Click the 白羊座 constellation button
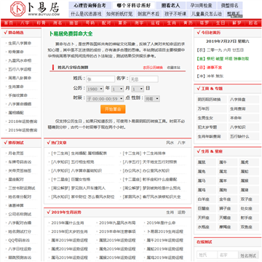 pos(206,199)
